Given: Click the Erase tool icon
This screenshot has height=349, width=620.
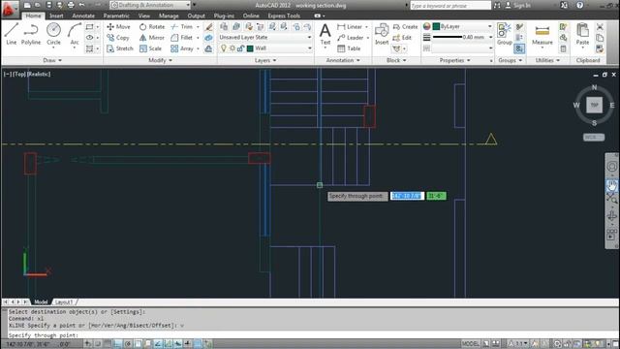Looking at the screenshot, I should (x=209, y=26).
